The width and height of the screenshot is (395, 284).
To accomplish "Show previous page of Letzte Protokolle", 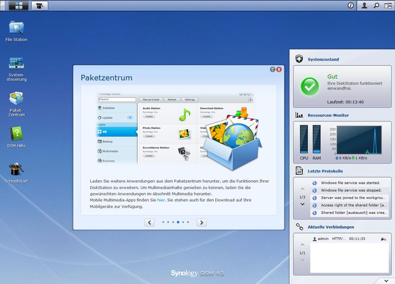I will point(303,189).
